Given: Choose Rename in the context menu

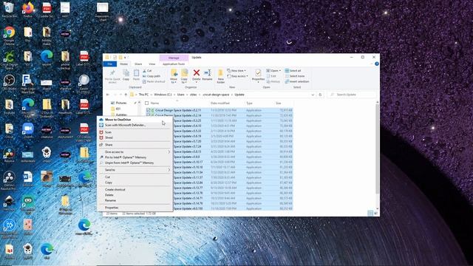Looking at the screenshot, I should coord(135,200).
